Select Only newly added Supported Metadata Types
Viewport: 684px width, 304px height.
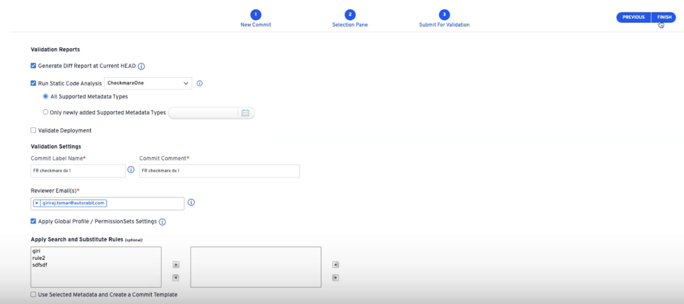click(45, 112)
